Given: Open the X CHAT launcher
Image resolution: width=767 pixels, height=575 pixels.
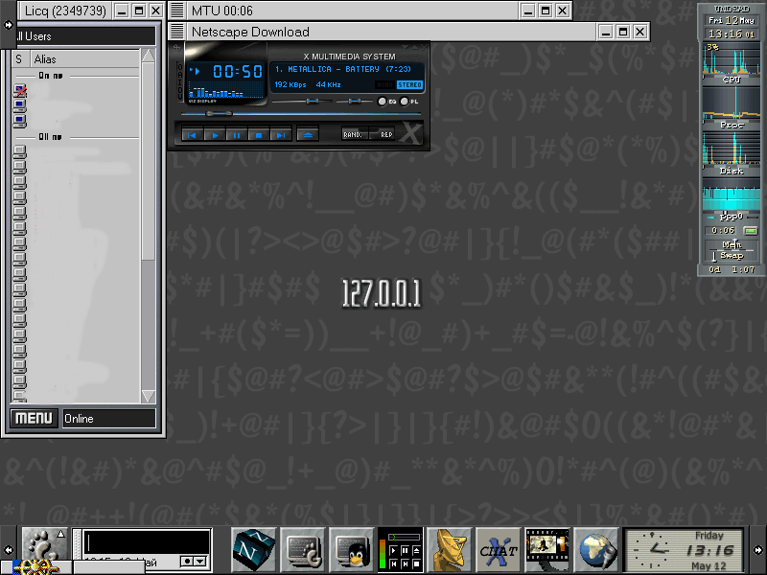Looking at the screenshot, I should (499, 550).
